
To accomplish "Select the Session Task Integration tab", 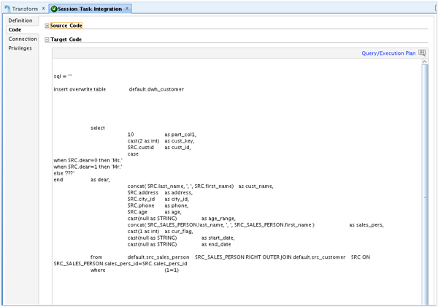I will pyautogui.click(x=90, y=9).
